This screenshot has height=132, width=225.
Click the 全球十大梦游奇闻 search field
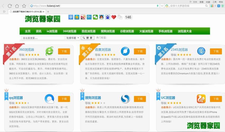187,6
